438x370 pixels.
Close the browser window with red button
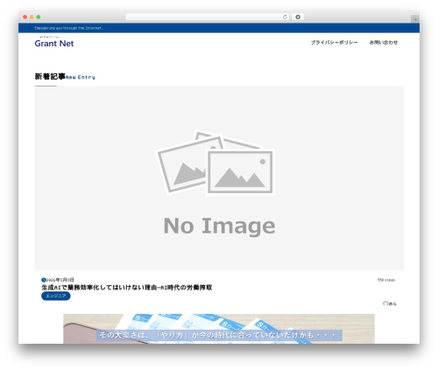tap(25, 17)
